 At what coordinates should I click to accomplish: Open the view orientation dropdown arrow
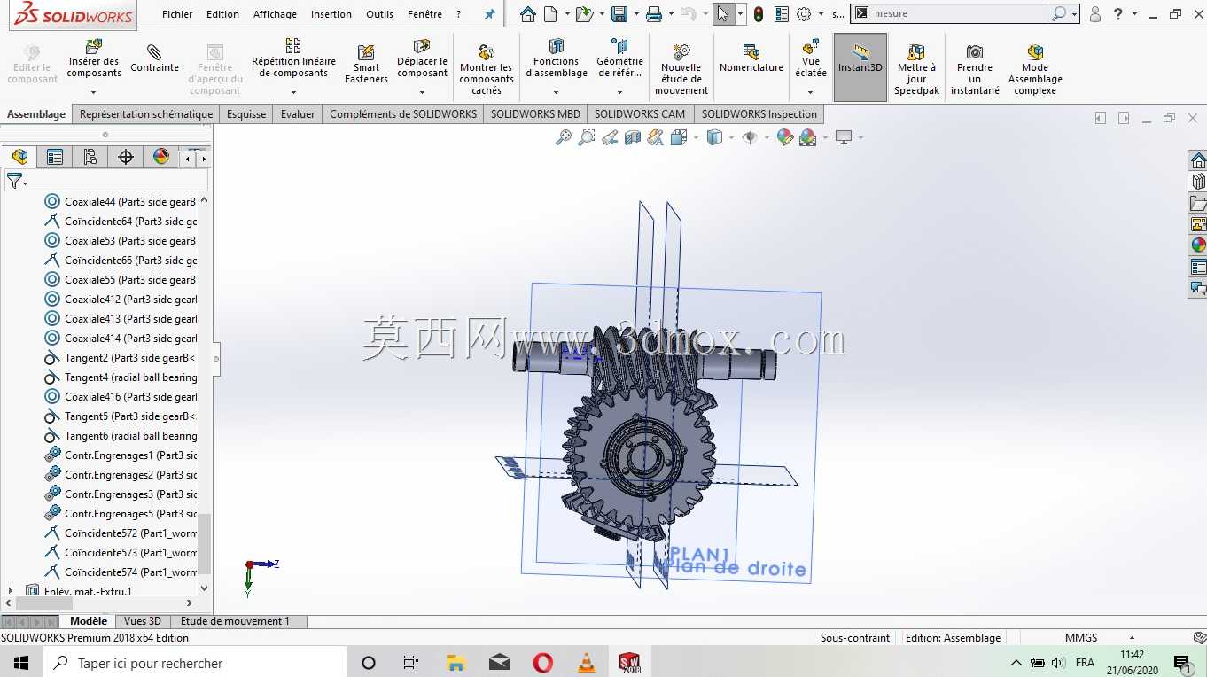(x=696, y=138)
